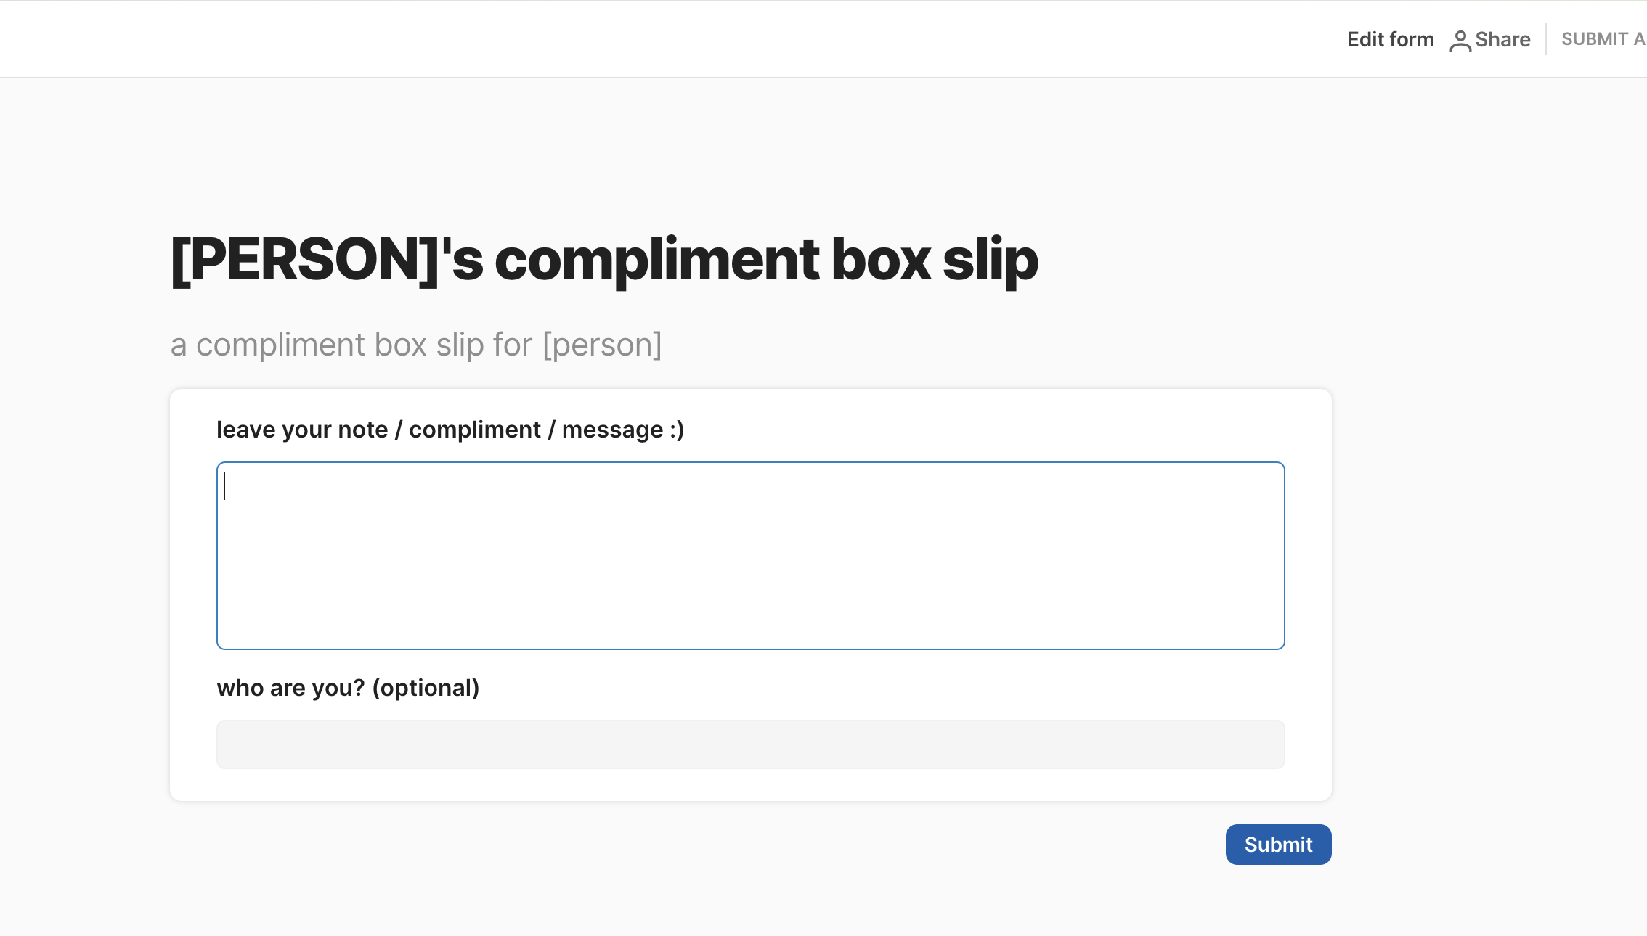
Task: Click the Share text in header
Action: [x=1502, y=39]
